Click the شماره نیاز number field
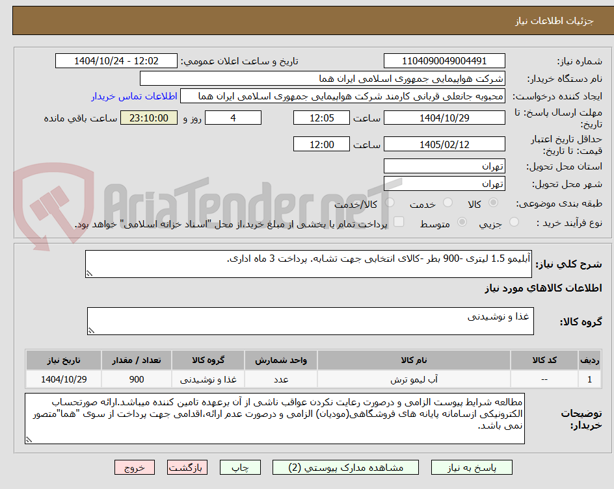Image resolution: width=614 pixels, height=489 pixels. point(444,60)
